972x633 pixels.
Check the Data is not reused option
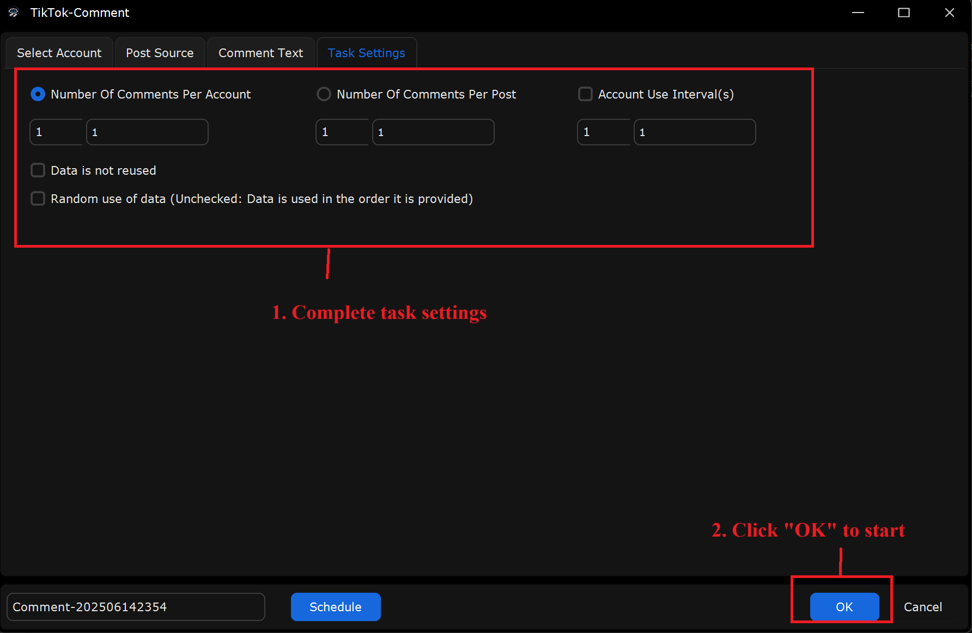click(x=38, y=170)
